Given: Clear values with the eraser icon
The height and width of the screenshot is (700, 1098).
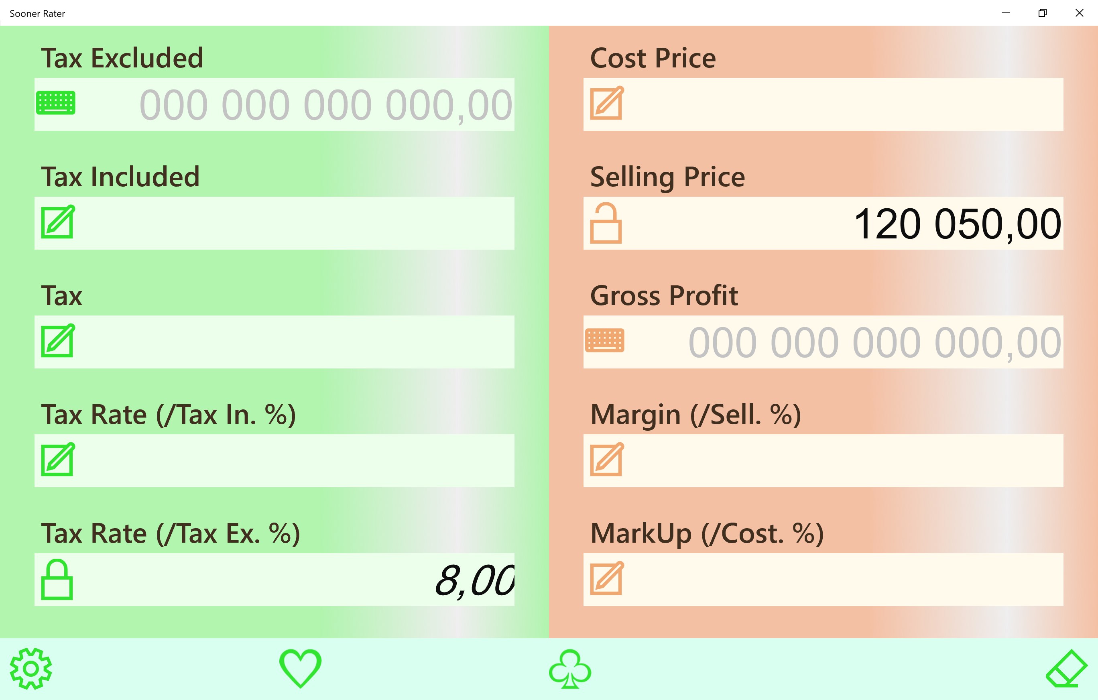Looking at the screenshot, I should coord(1066,669).
